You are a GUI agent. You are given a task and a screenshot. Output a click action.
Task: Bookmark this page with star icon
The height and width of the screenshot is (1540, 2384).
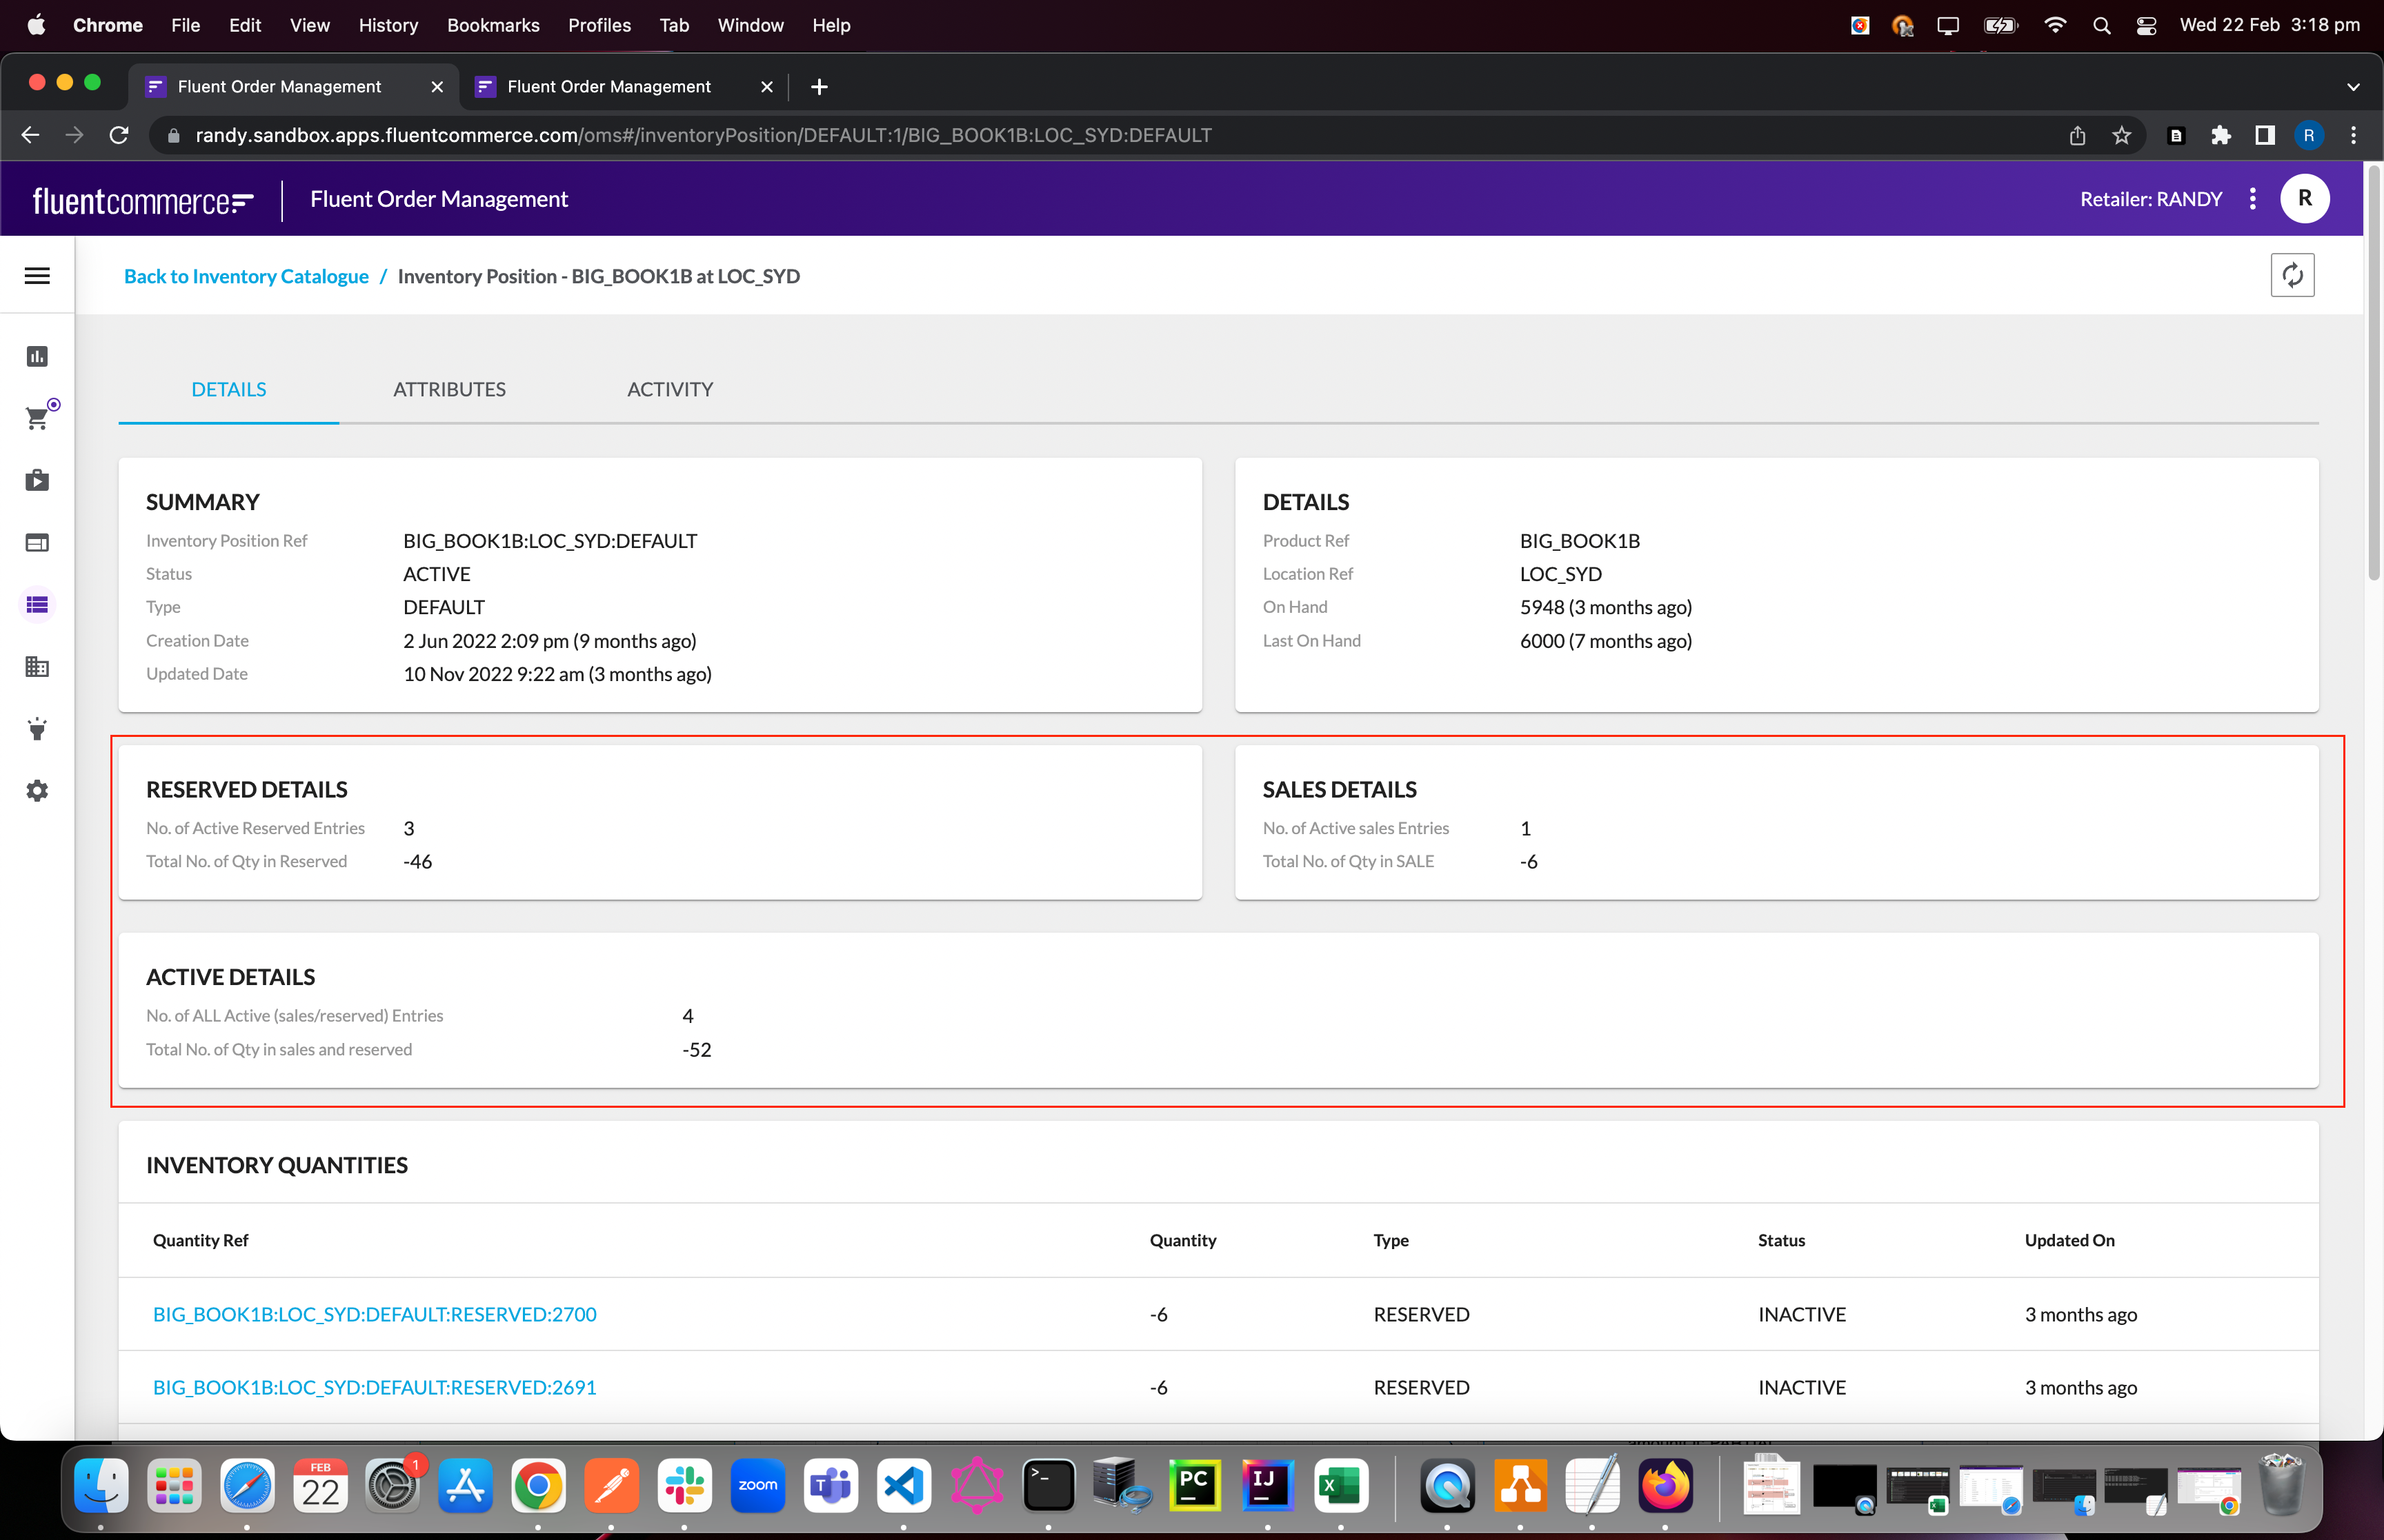tap(2121, 135)
